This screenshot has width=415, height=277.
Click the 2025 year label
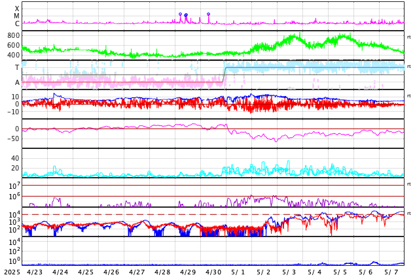pyautogui.click(x=12, y=272)
